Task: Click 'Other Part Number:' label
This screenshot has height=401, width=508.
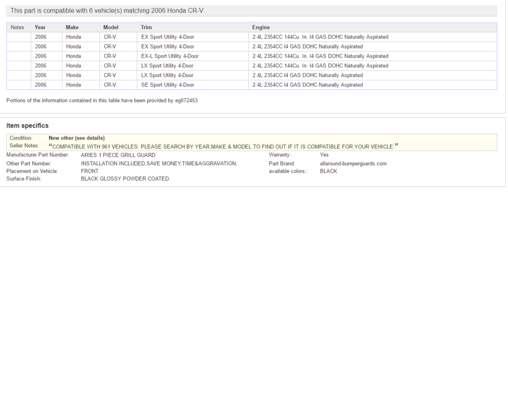Action: 29,164
